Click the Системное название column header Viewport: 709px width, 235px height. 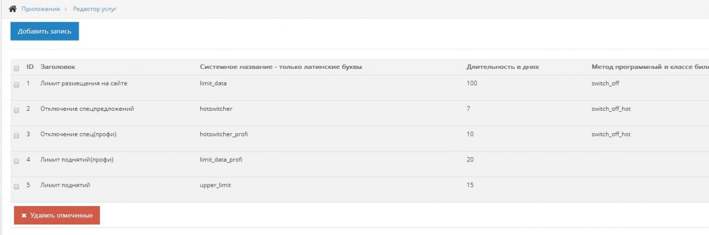(x=281, y=67)
